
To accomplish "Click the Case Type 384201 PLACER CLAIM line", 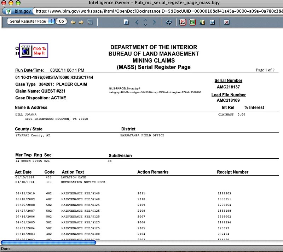I will 51,84.
